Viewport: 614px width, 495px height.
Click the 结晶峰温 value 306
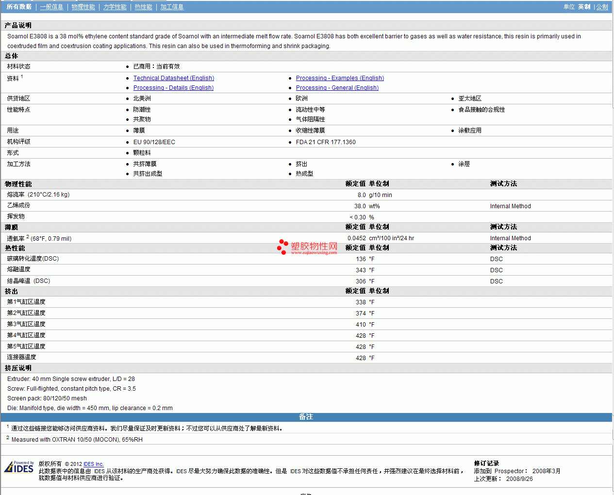pyautogui.click(x=361, y=281)
